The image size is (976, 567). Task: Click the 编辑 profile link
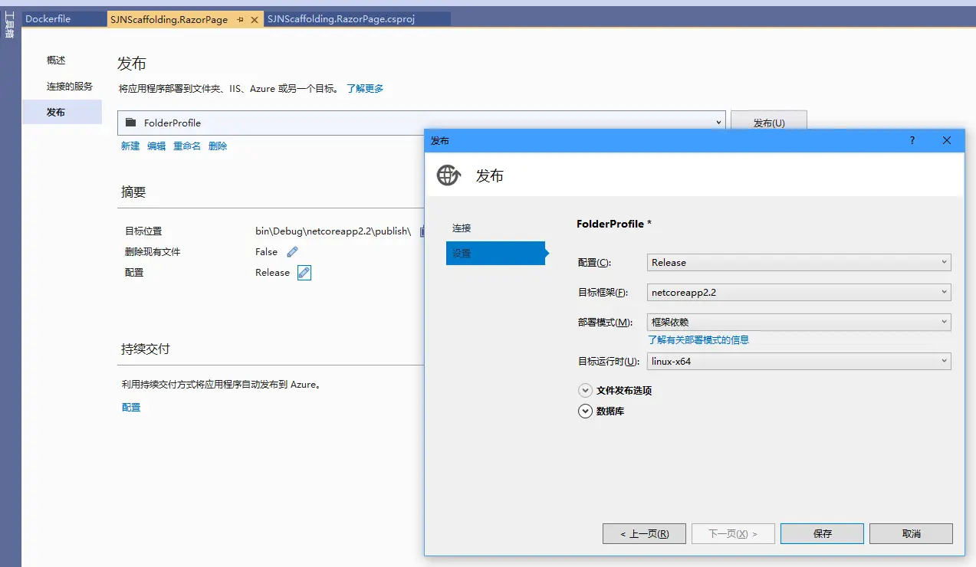tap(156, 146)
